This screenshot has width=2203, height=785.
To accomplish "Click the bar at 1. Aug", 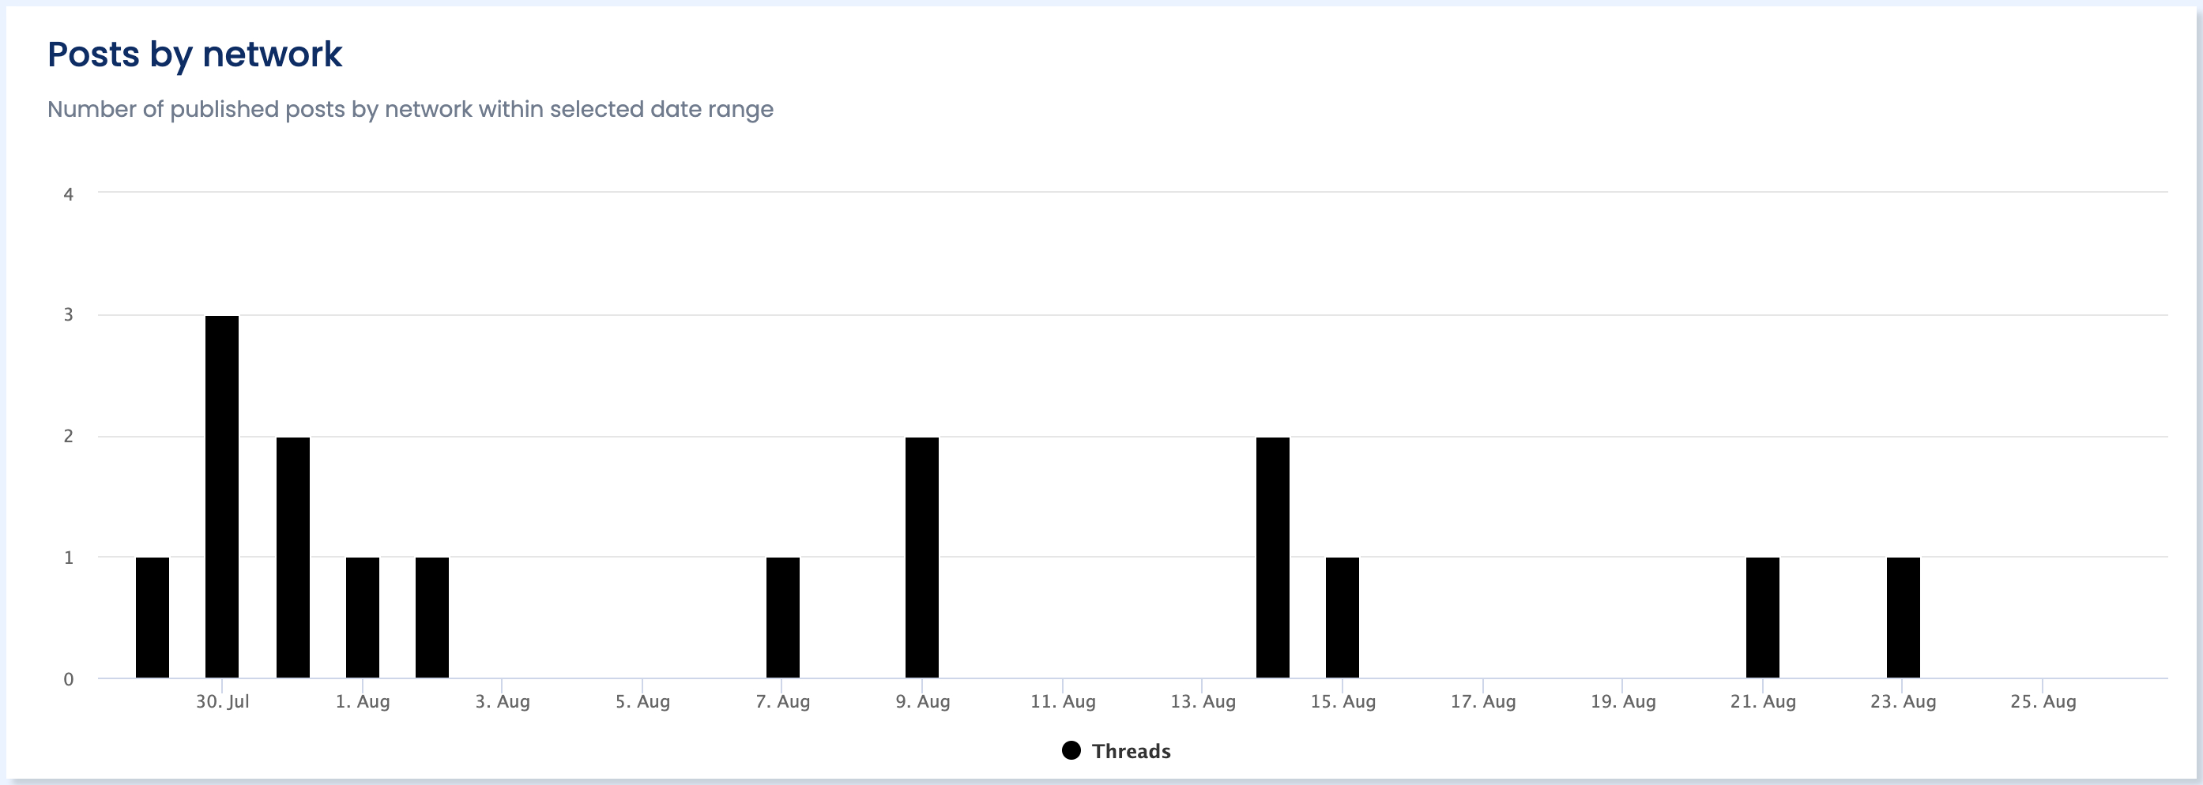I will point(363,618).
